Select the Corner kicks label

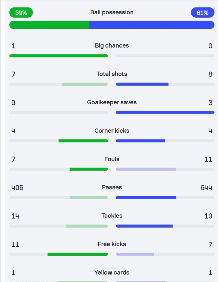point(112,130)
